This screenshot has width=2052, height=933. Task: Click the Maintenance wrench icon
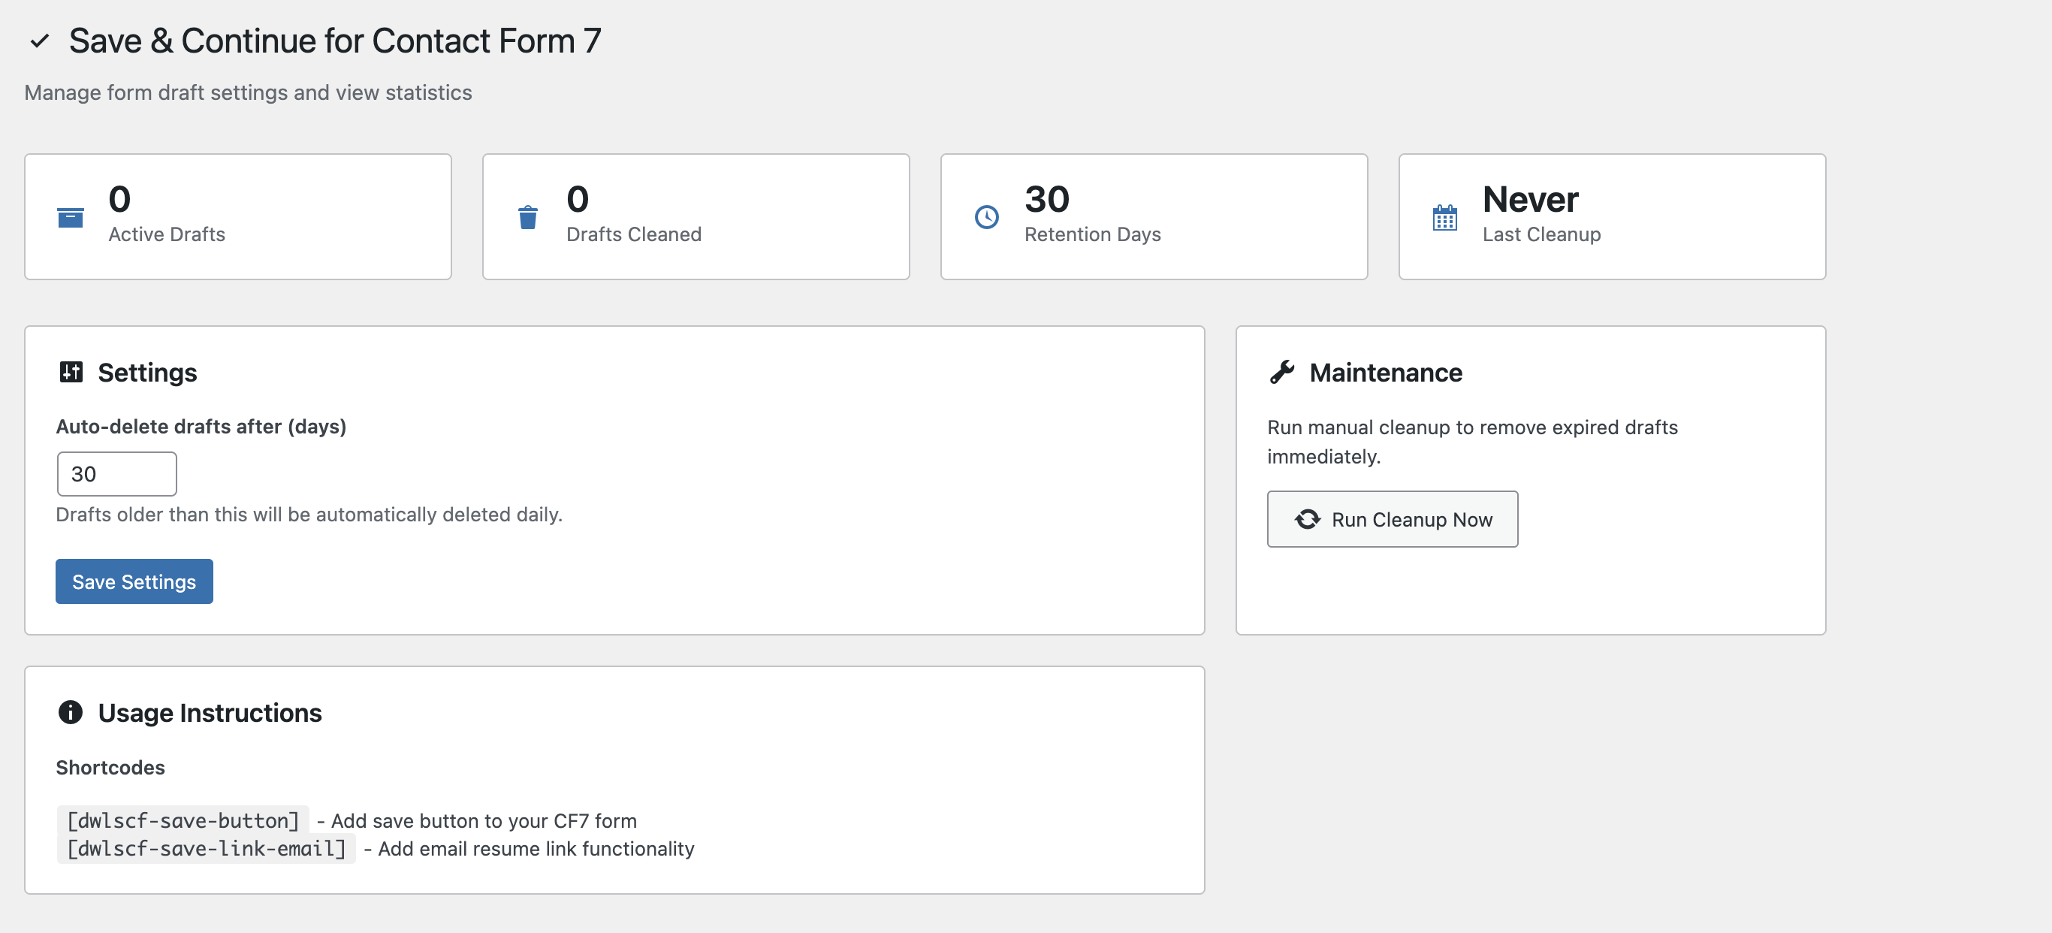[x=1281, y=371]
